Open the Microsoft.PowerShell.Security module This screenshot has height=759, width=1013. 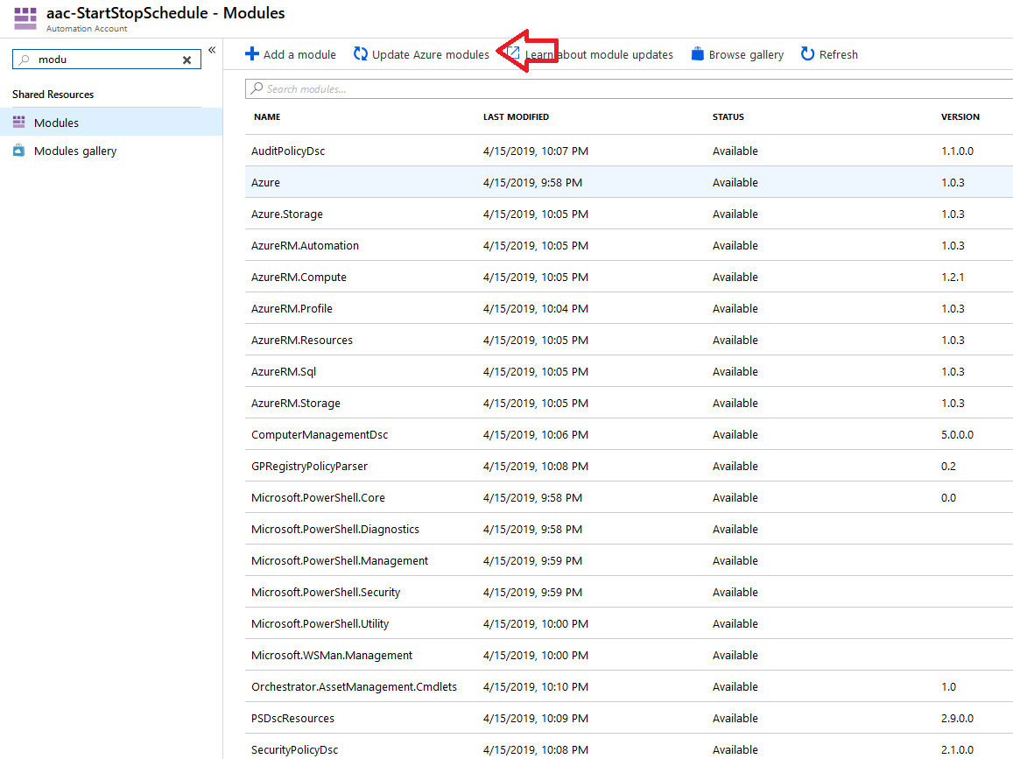(x=326, y=593)
